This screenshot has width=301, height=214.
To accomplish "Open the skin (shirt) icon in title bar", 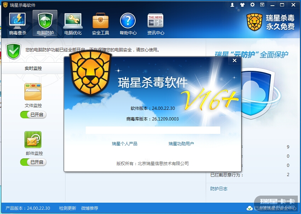I will click(x=242, y=5).
